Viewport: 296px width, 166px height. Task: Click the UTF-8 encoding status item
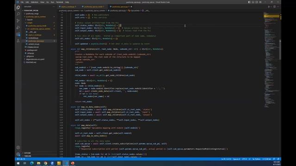[x=244, y=159]
